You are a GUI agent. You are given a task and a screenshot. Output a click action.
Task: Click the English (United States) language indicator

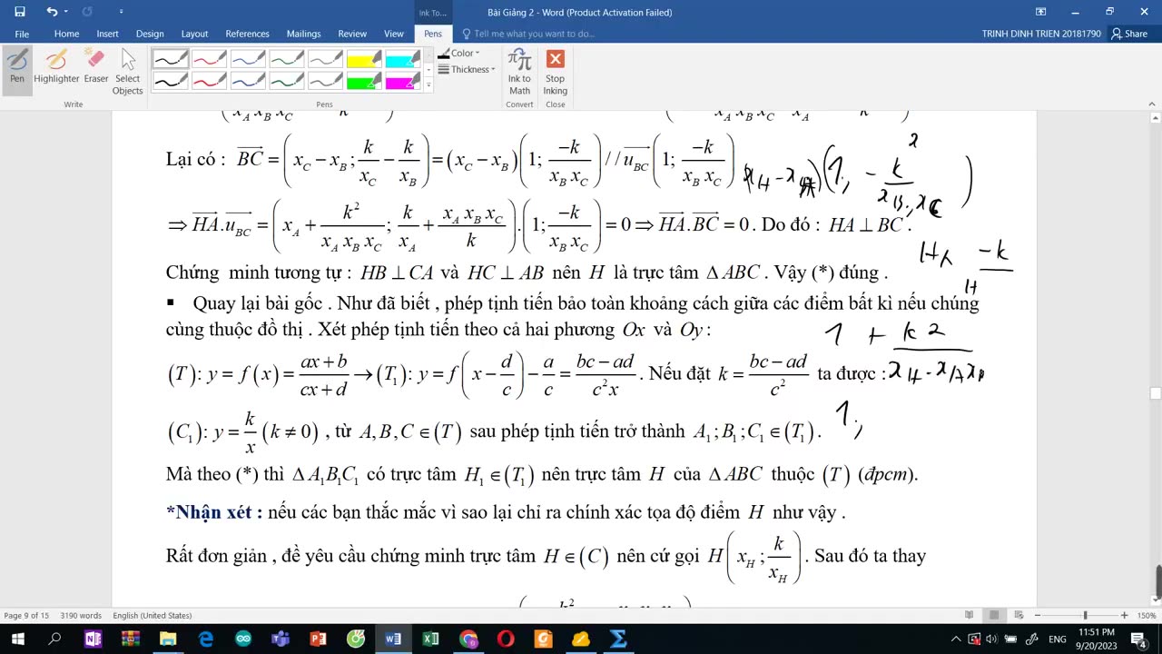(x=152, y=615)
